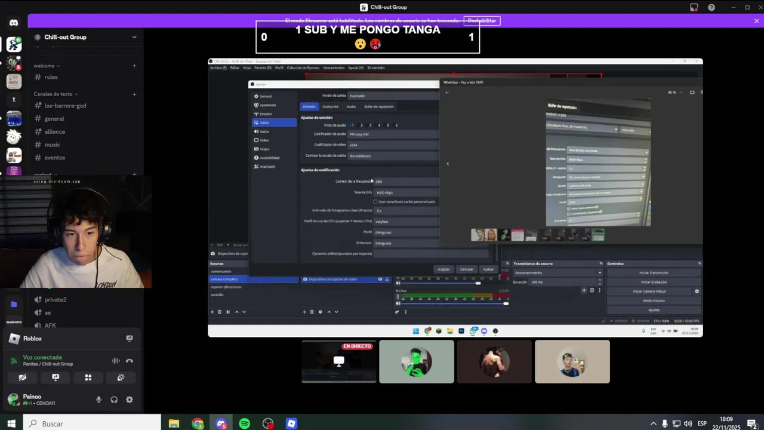Viewport: 764px width, 430px height.
Task: Disconnect from voice with the hang-up icon
Action: [130, 361]
